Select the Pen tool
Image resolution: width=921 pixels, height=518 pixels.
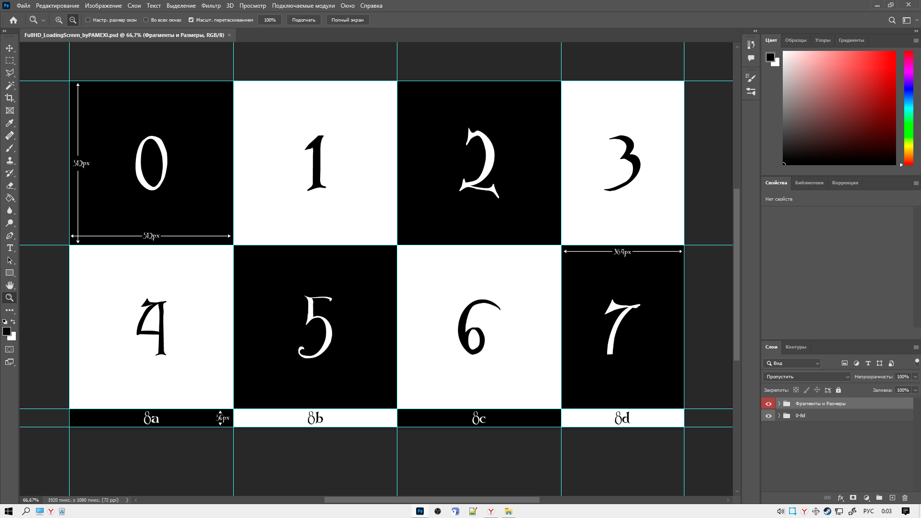click(10, 236)
